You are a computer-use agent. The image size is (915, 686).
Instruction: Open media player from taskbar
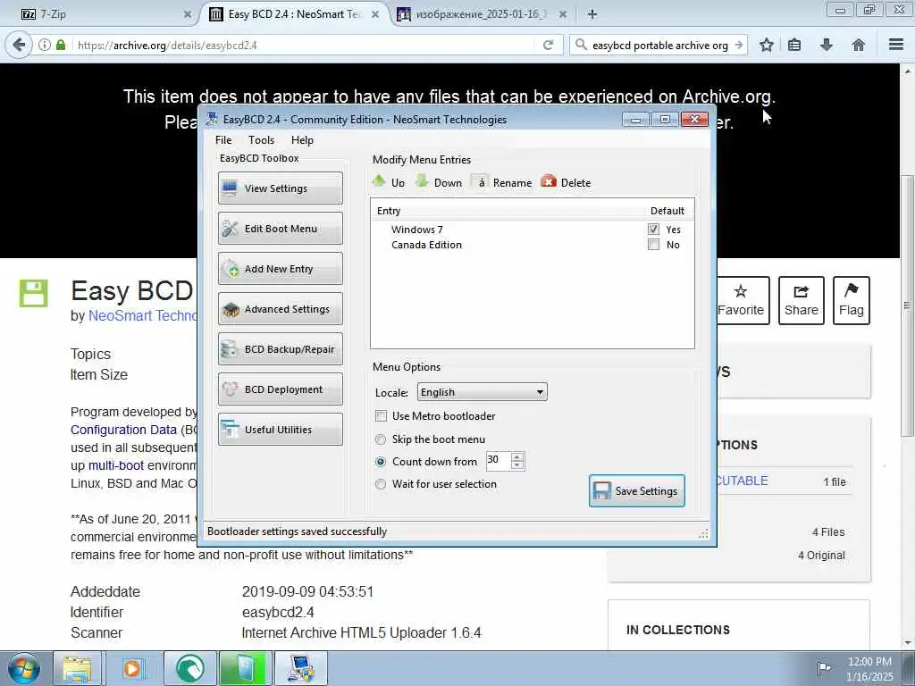click(x=133, y=668)
